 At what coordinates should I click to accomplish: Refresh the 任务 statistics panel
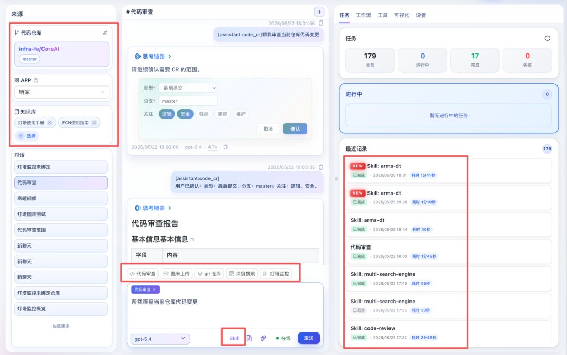pyautogui.click(x=548, y=38)
